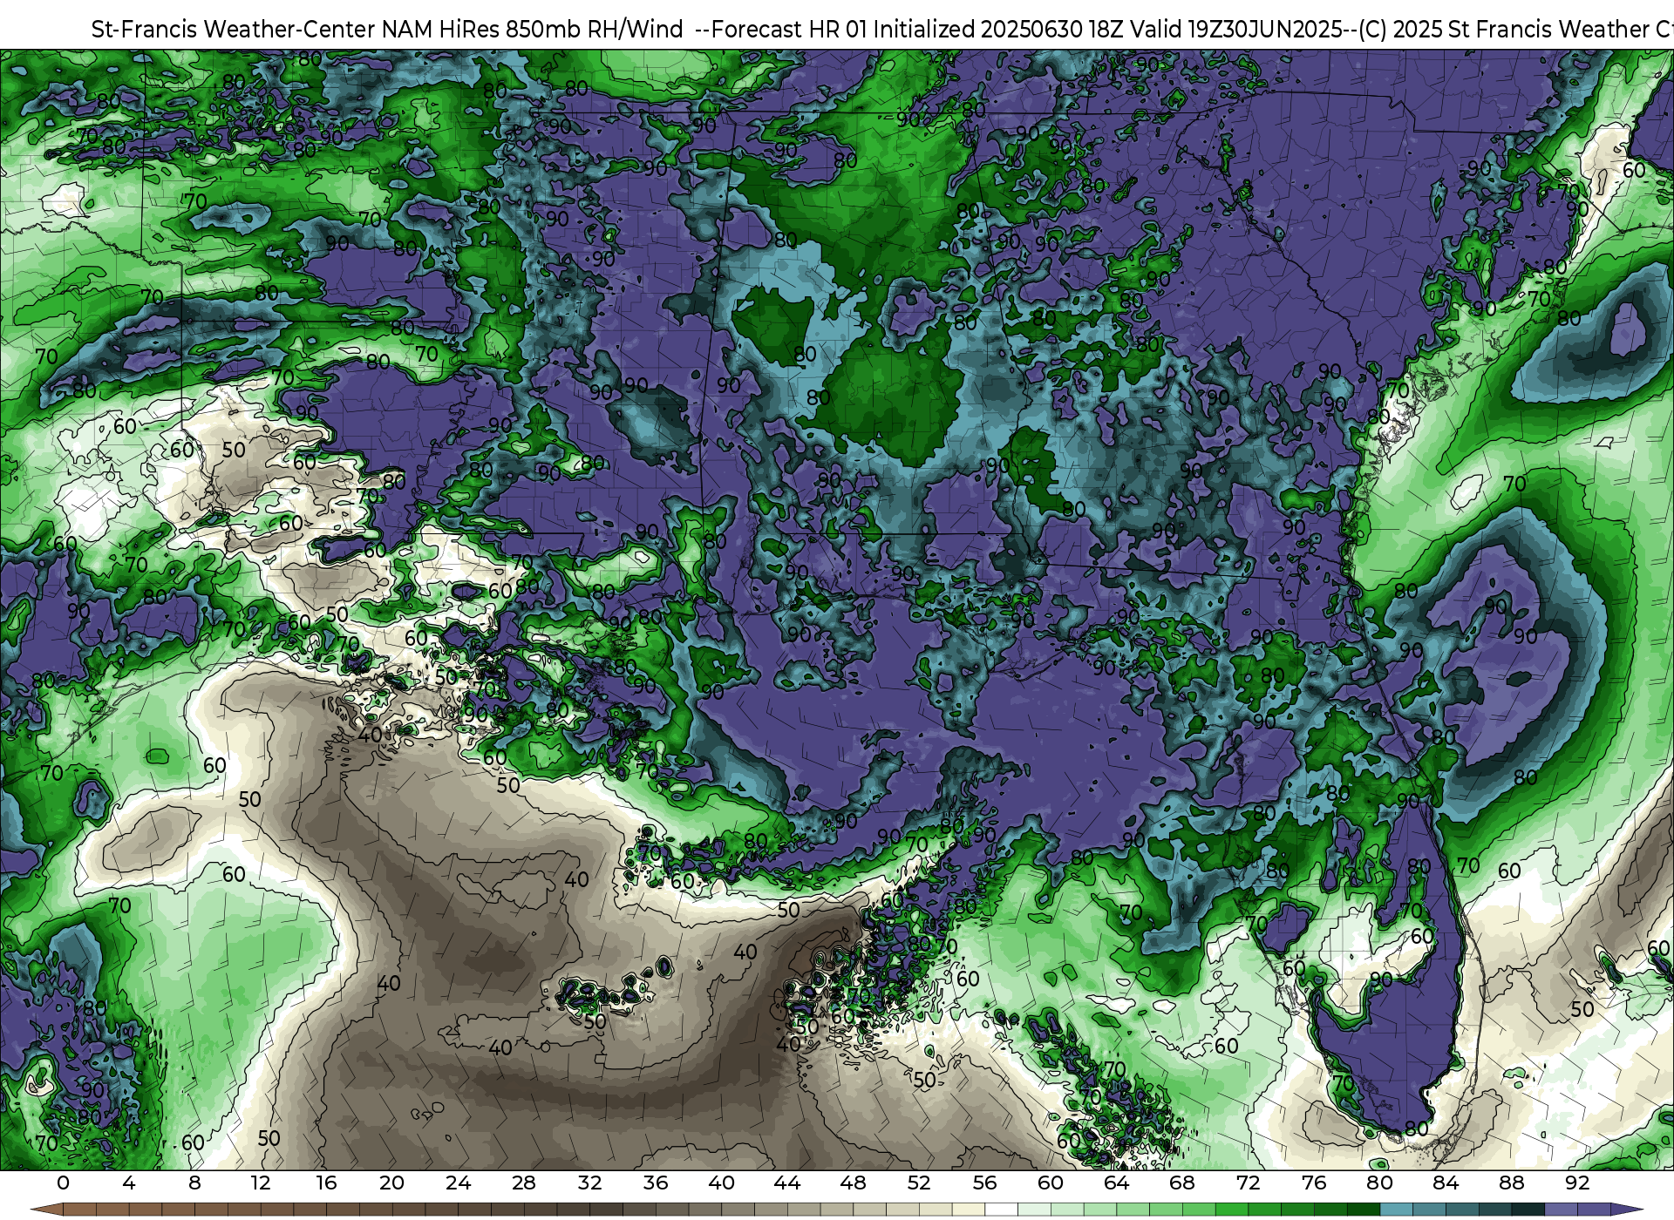This screenshot has height=1220, width=1674.
Task: Click the '64' label on the color scale
Action: tap(1116, 1183)
